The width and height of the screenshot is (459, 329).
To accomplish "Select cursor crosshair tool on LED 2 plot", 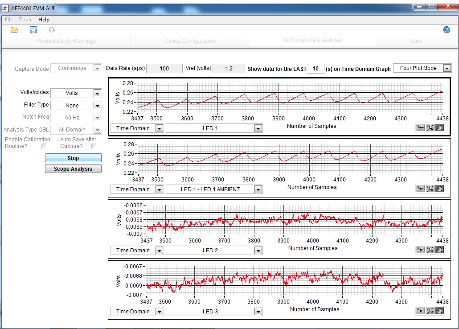I will click(421, 250).
